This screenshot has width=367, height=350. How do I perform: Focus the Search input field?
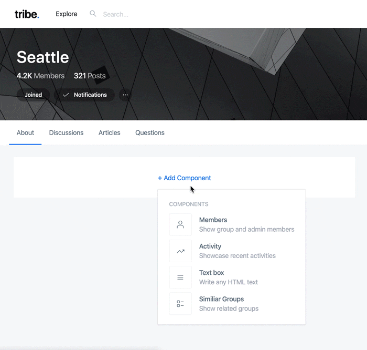pos(116,14)
